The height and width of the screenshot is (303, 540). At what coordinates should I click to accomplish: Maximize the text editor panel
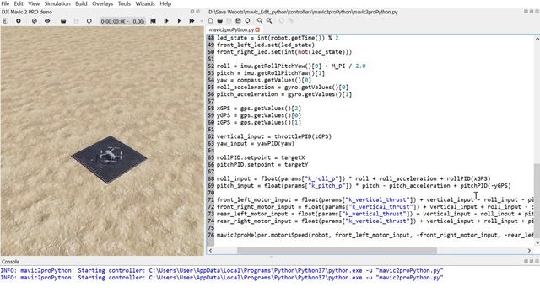[526, 12]
